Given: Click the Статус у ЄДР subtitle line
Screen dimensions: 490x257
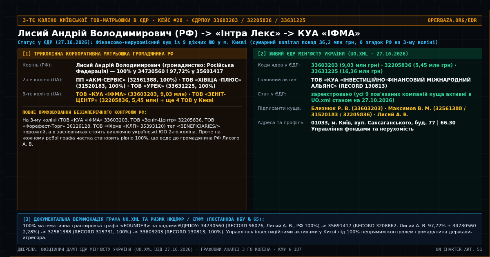Looking at the screenshot, I should coord(228,42).
